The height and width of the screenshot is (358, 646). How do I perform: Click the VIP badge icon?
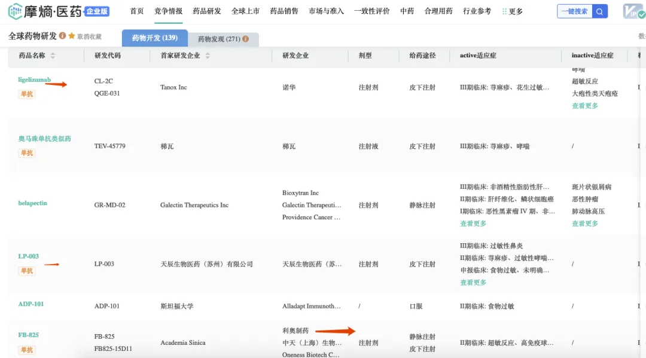(x=633, y=11)
